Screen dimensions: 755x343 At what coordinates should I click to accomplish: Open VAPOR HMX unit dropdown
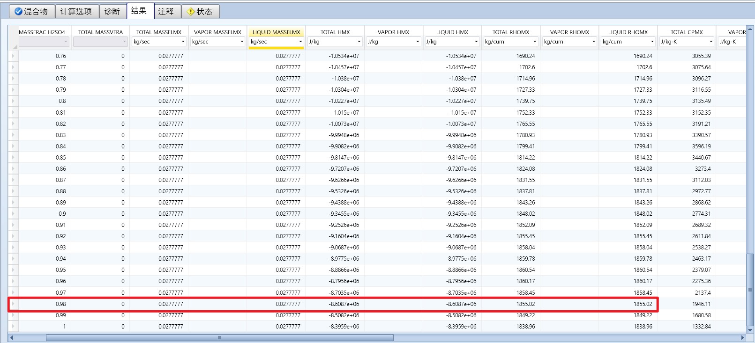(393, 42)
